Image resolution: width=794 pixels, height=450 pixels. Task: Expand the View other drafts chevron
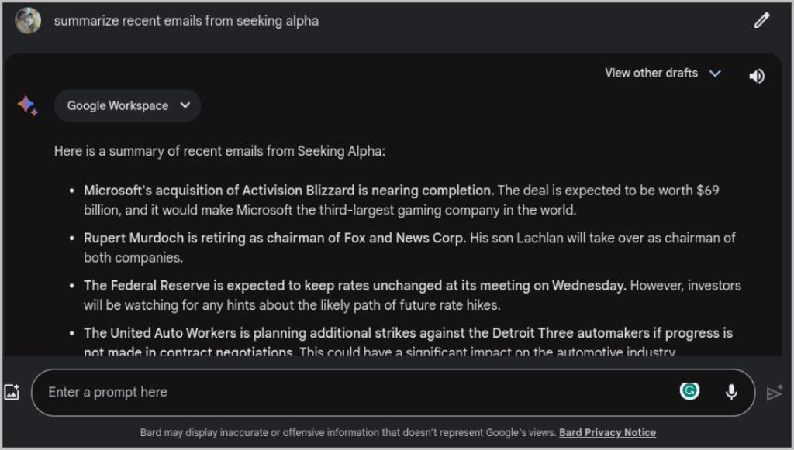(x=715, y=74)
